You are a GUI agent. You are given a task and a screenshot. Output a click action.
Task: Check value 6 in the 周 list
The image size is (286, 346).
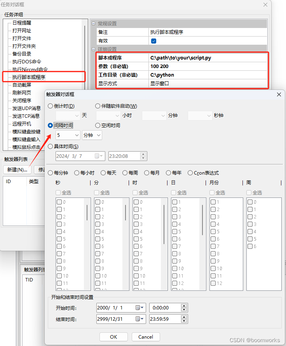point(250,246)
